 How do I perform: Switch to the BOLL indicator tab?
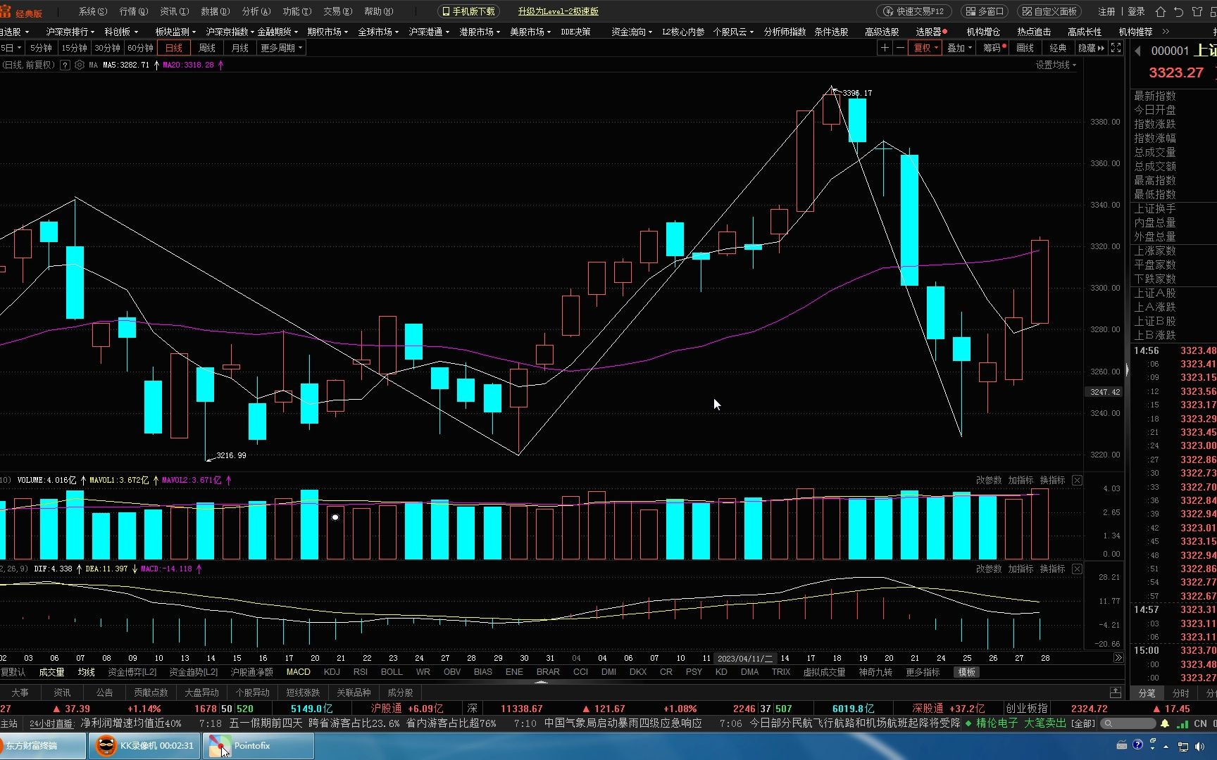392,672
